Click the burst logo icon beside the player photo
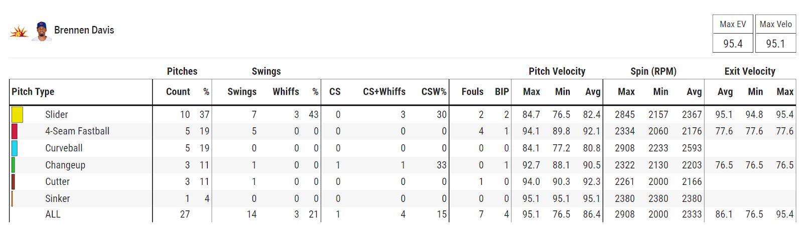 19,32
